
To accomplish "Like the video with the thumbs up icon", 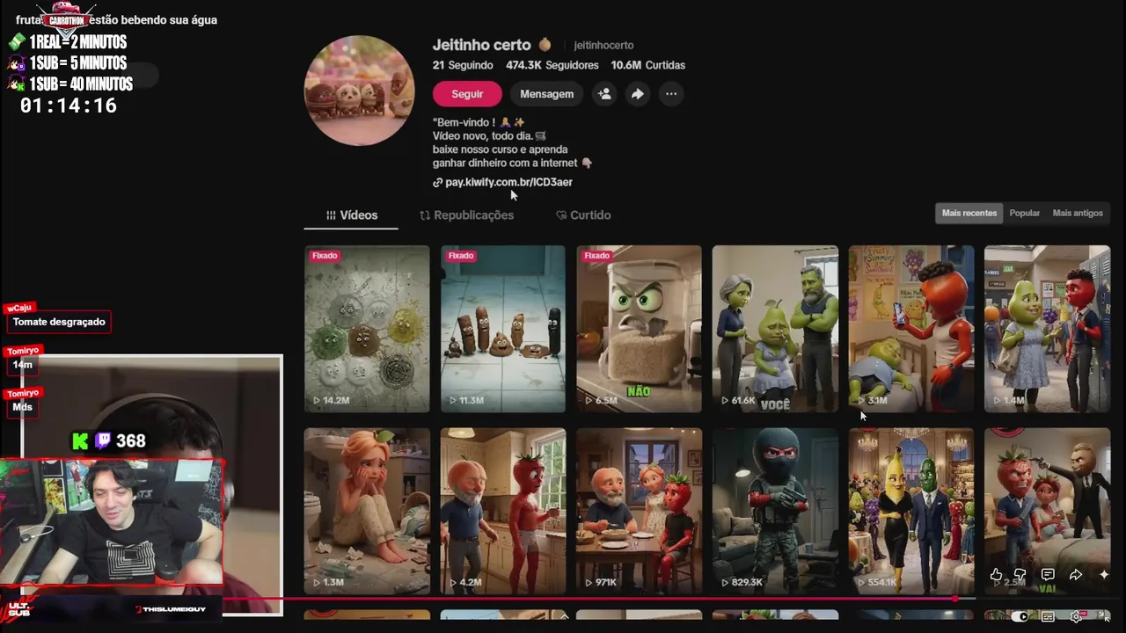I will [x=996, y=575].
